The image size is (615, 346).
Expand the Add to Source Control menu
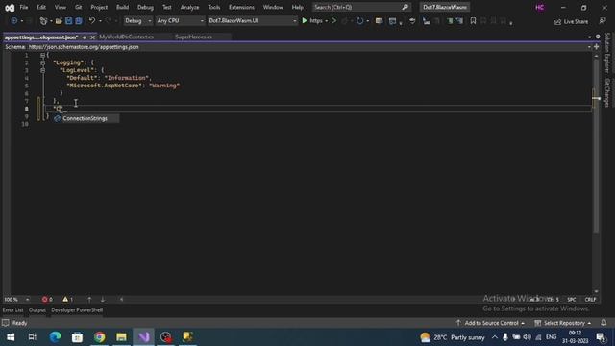(x=490, y=323)
